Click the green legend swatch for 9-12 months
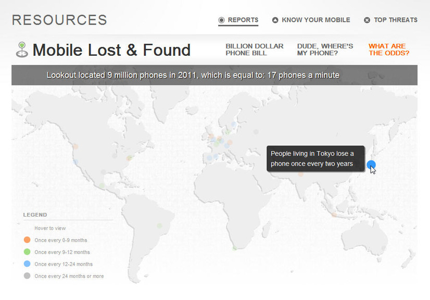430x300 pixels. tap(27, 252)
